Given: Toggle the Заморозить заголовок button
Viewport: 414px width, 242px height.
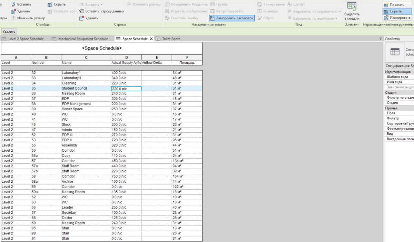Looking at the screenshot, I should (231, 18).
